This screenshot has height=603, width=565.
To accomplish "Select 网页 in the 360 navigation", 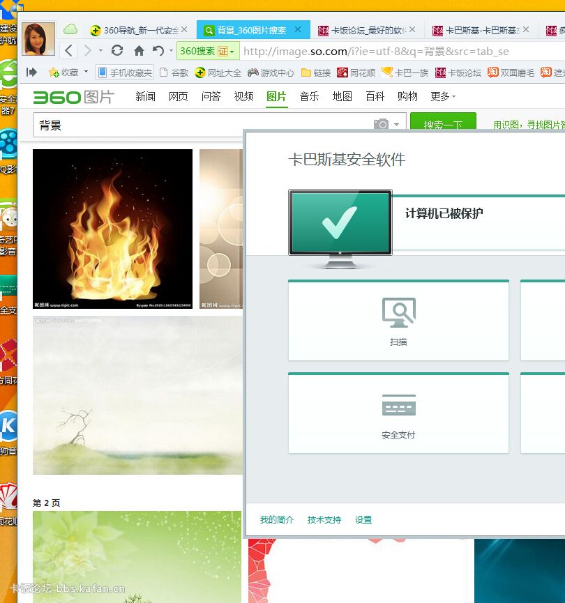I will point(178,96).
